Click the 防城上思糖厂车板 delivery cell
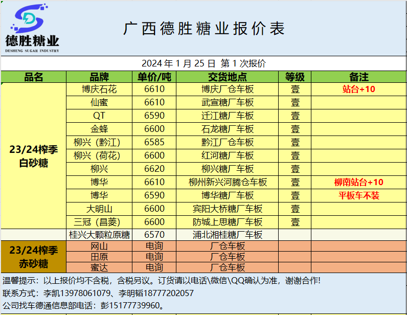This screenshot has width=407, height=315. click(x=227, y=222)
